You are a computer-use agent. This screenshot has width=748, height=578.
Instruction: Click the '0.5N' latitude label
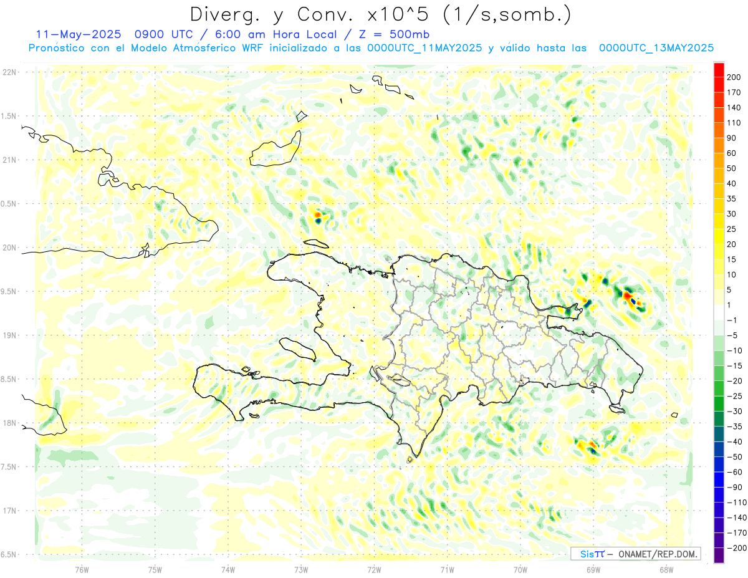(x=9, y=204)
